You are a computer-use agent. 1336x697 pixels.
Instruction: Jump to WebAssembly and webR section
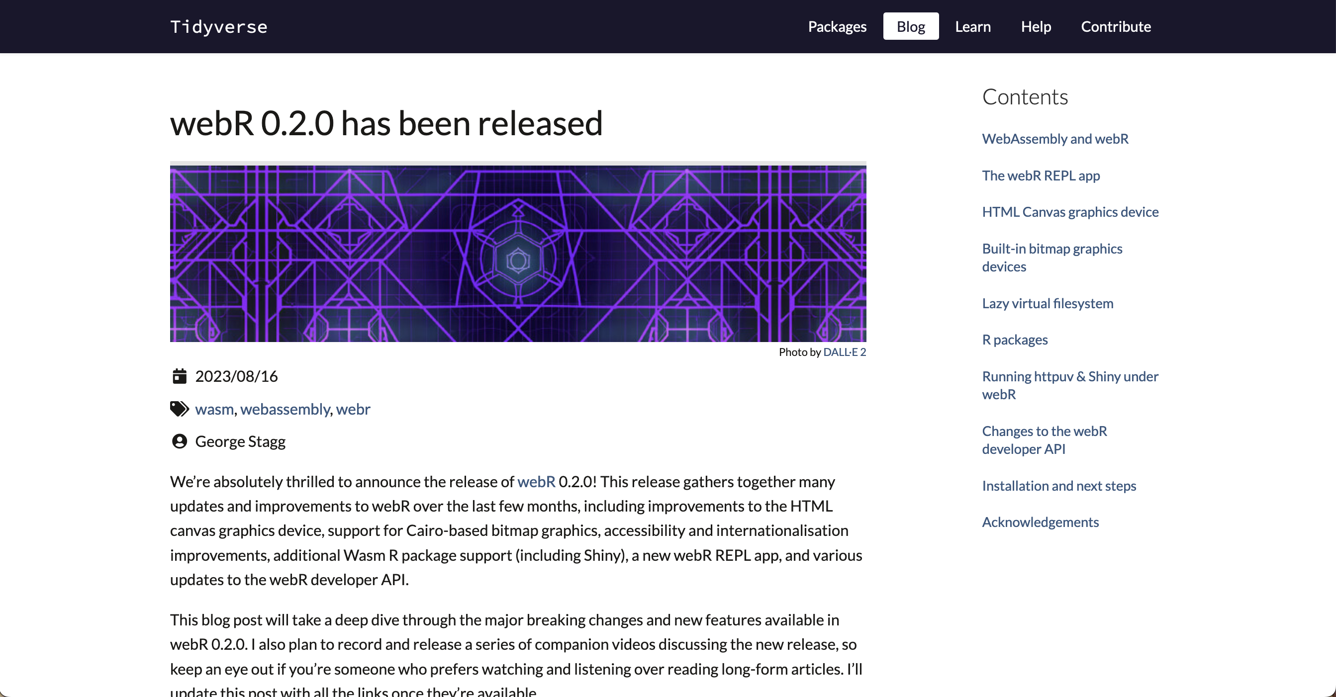(1055, 139)
